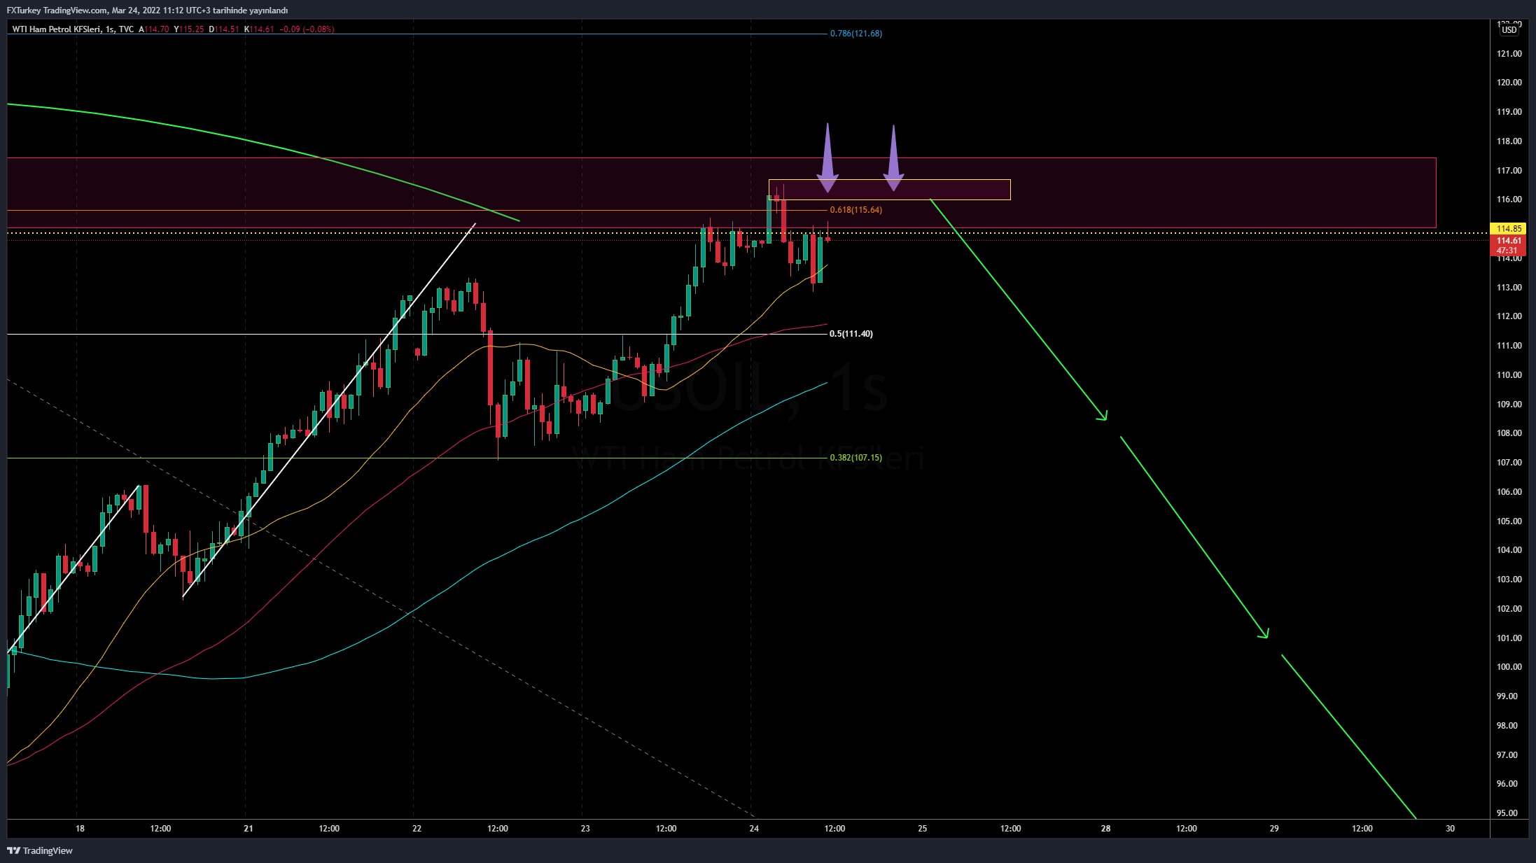Click the open value A114.70 in legend

[154, 29]
